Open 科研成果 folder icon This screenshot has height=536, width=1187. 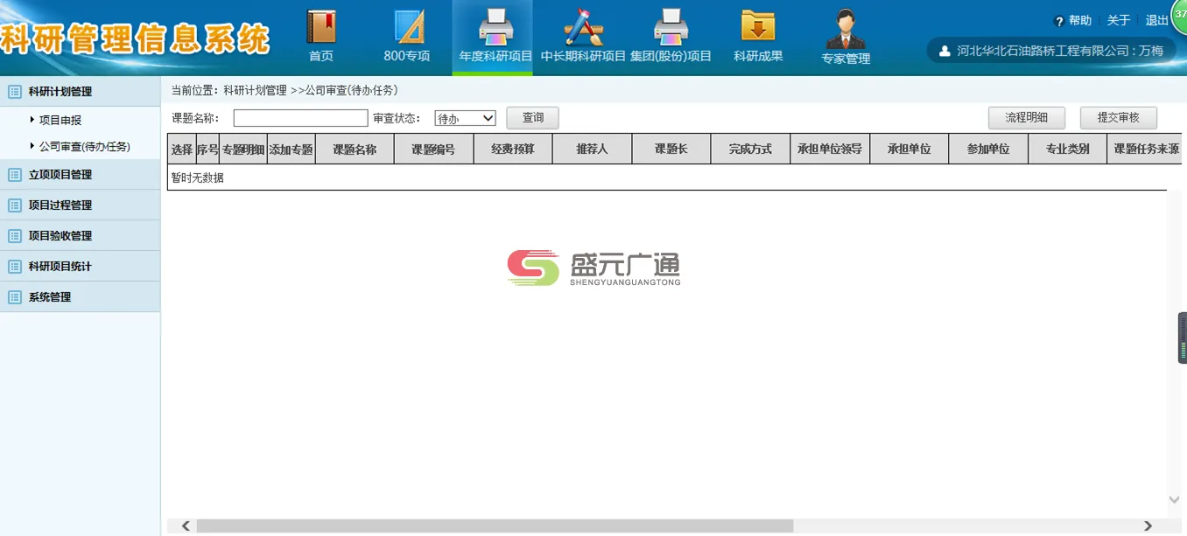coord(758,26)
